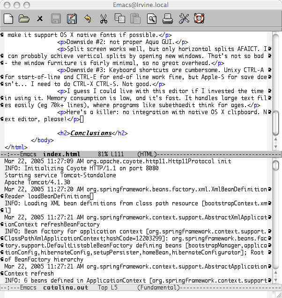Image resolution: width=282 pixels, height=298 pixels.
Task: Click the 'Context refresh' line
Action: [x=29, y=274]
